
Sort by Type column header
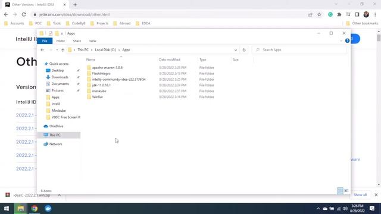point(202,59)
